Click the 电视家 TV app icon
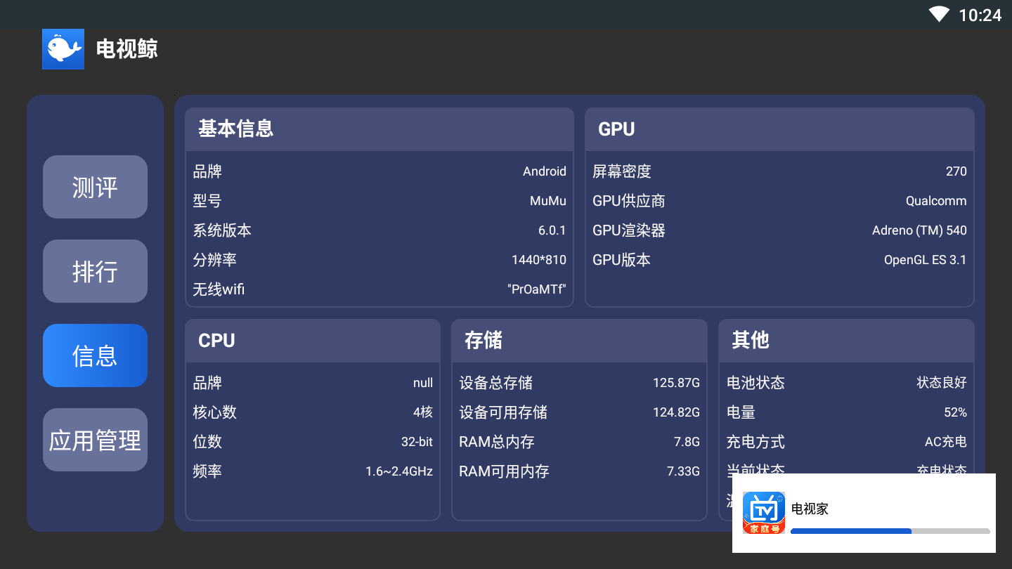The height and width of the screenshot is (569, 1012). [764, 513]
